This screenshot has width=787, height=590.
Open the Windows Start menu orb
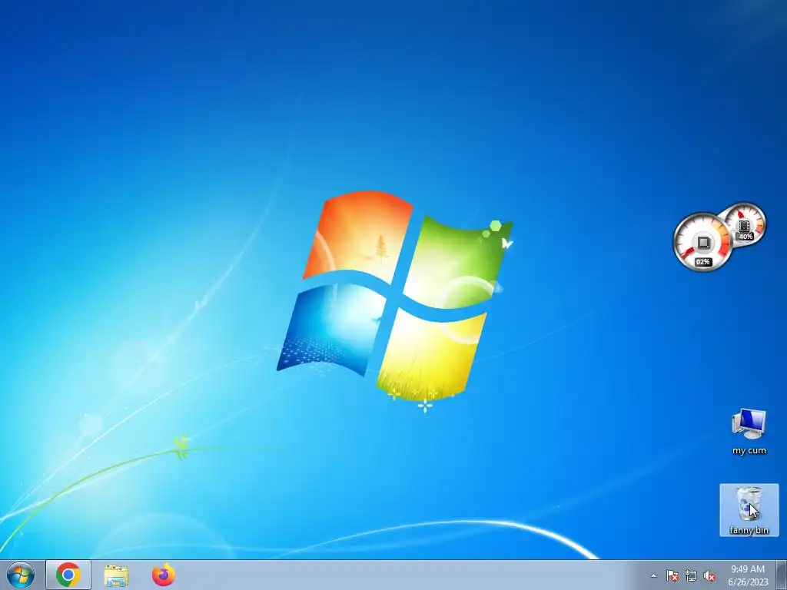(x=21, y=575)
